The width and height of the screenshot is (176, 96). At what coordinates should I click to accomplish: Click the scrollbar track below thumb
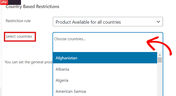160,79
